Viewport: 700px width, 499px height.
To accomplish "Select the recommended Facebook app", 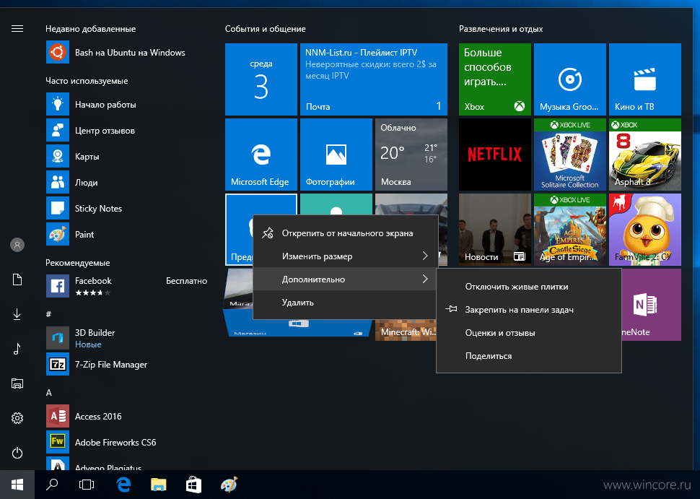I will click(126, 286).
